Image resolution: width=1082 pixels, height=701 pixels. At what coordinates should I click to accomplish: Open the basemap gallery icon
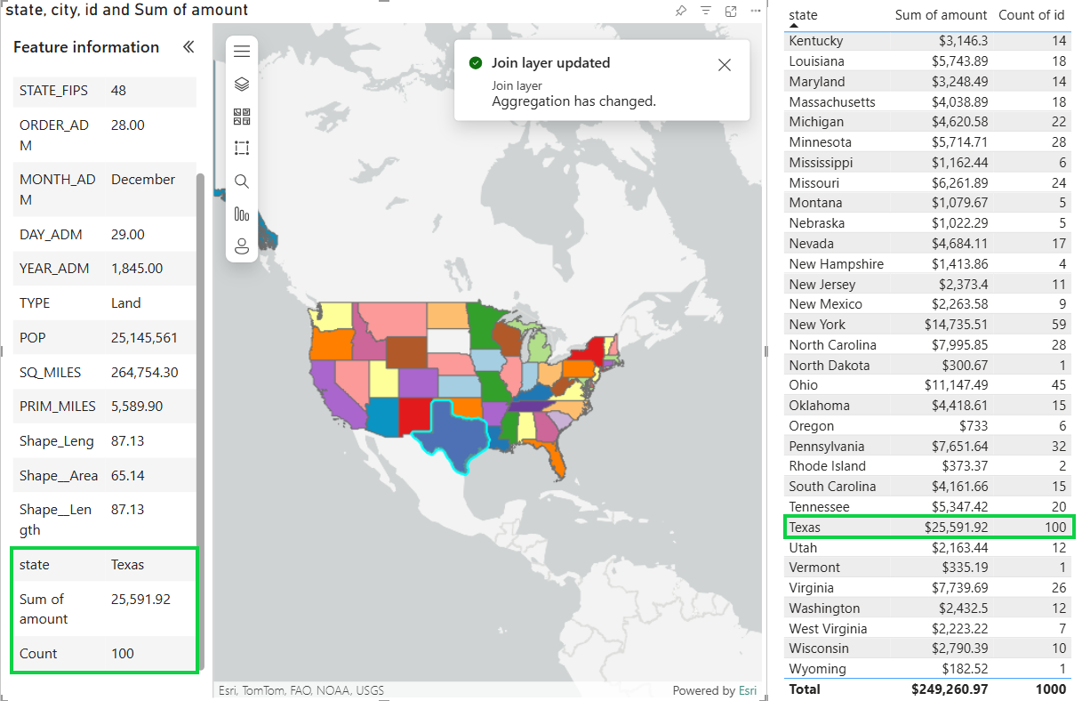(x=241, y=116)
